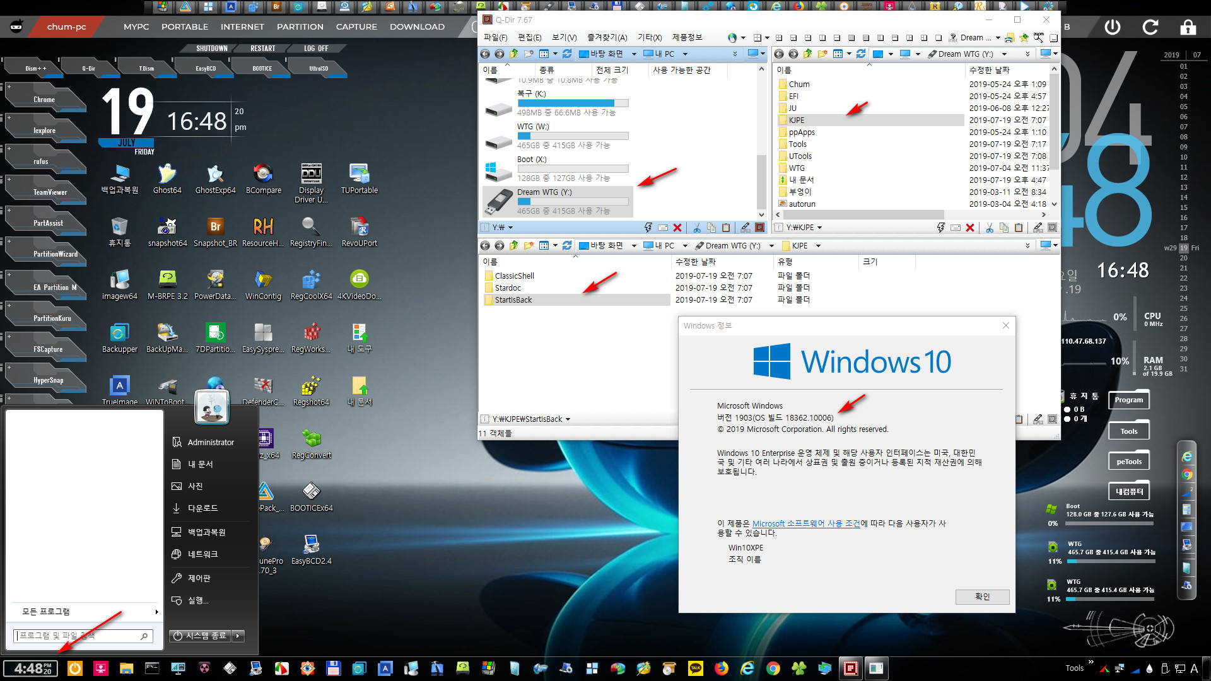Select the Dream WTG (Y:) drive entry
Image resolution: width=1211 pixels, height=681 pixels.
[558, 201]
